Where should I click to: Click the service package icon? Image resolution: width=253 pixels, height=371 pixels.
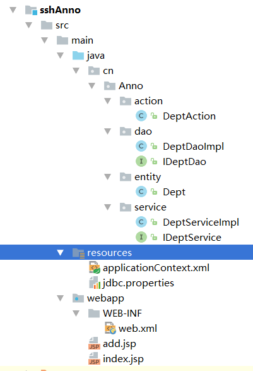(126, 207)
